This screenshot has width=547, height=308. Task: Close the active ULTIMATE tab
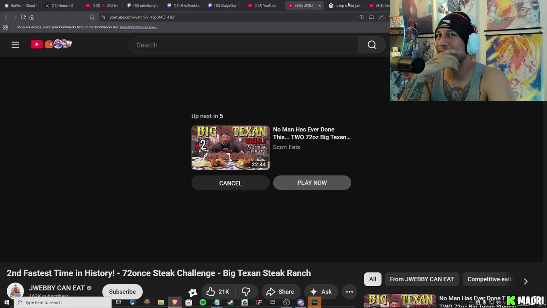point(319,6)
